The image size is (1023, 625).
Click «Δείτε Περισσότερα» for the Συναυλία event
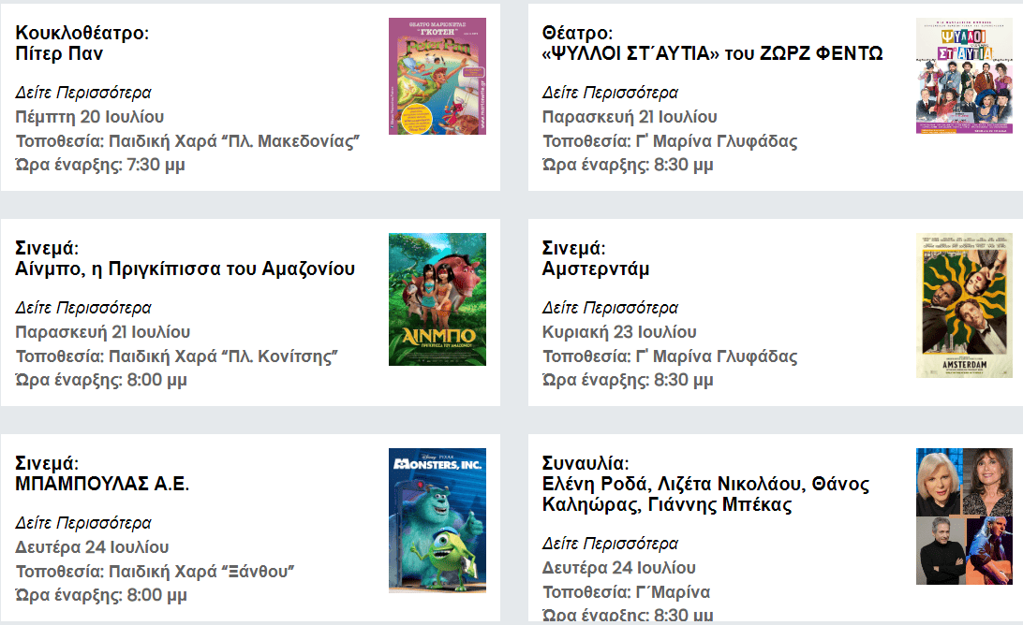[610, 544]
